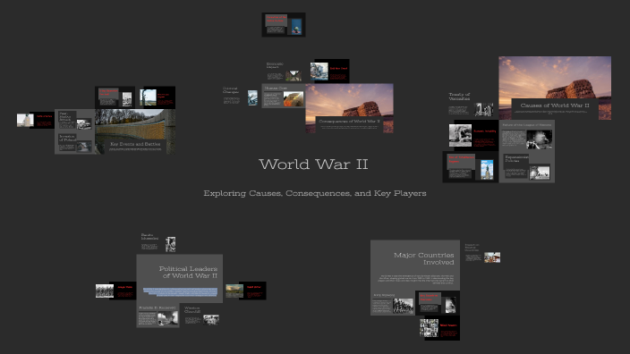
Task: Open the Winston Churchill topic
Action: click(201, 316)
